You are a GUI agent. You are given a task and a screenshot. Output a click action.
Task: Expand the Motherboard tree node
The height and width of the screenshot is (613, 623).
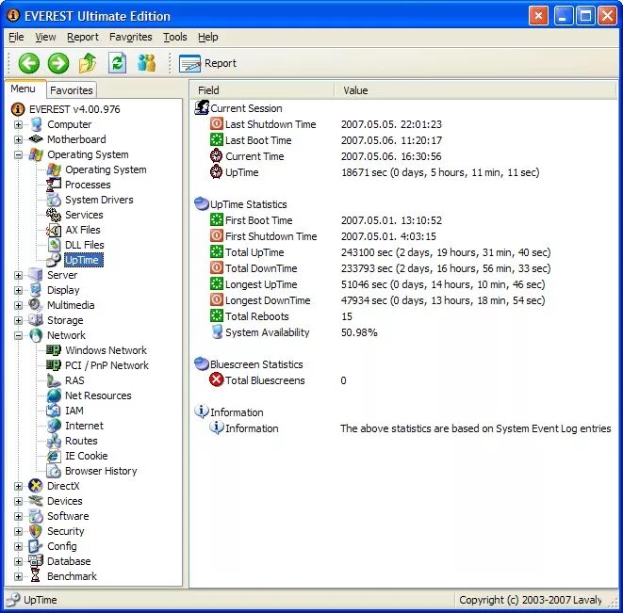(18, 139)
